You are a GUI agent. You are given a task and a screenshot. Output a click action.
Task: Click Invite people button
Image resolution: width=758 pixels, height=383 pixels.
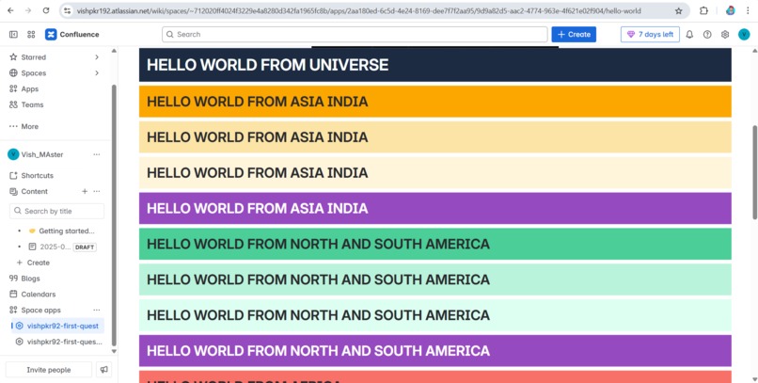coord(49,370)
